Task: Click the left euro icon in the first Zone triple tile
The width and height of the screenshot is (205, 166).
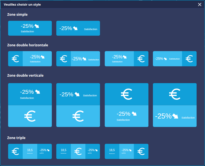Action: [x=15, y=151]
